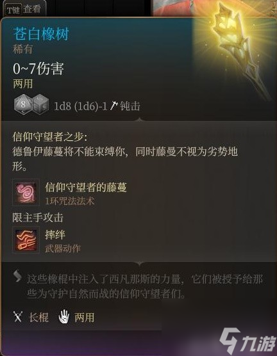Screen dimensions: 277x356
Task: Click the 限主手攻击 label
Action: [38, 218]
